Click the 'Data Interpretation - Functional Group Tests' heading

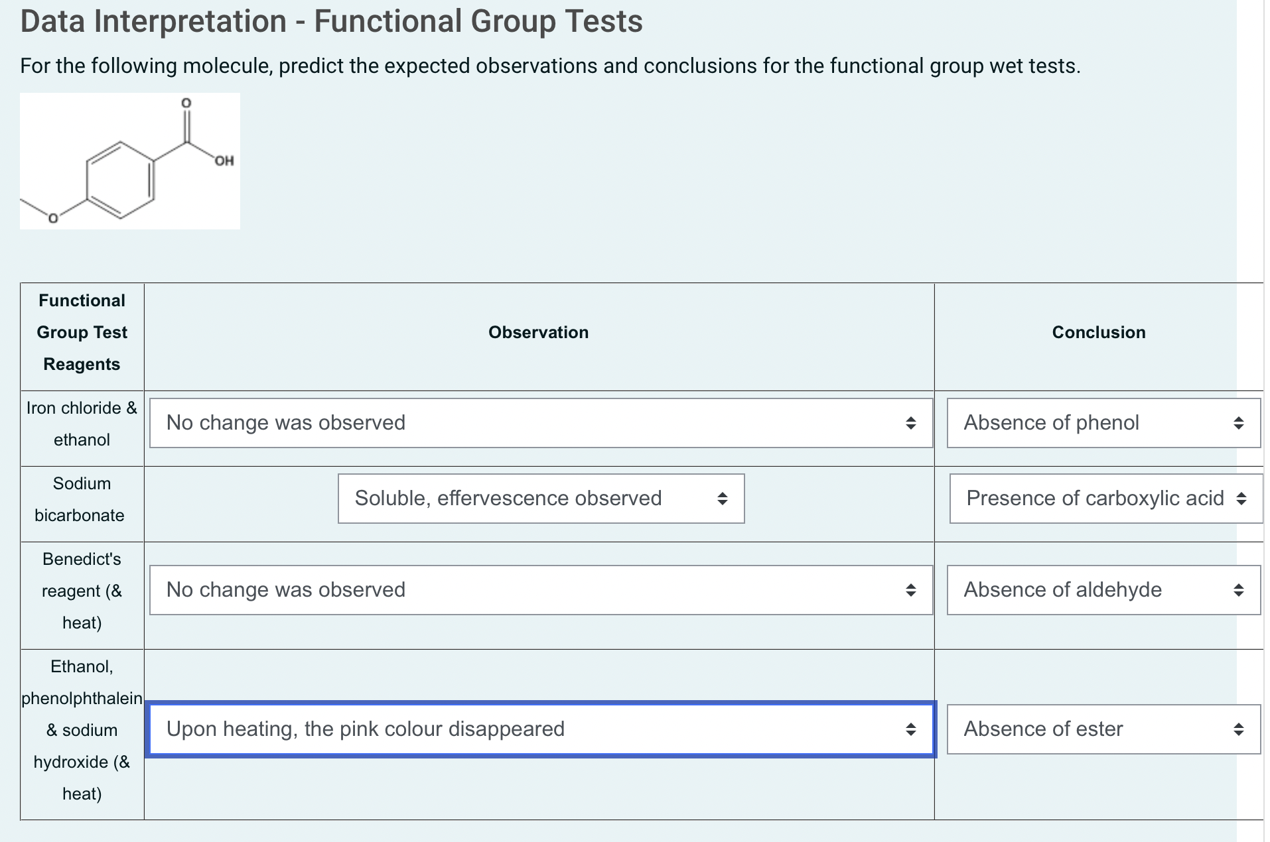tap(330, 21)
